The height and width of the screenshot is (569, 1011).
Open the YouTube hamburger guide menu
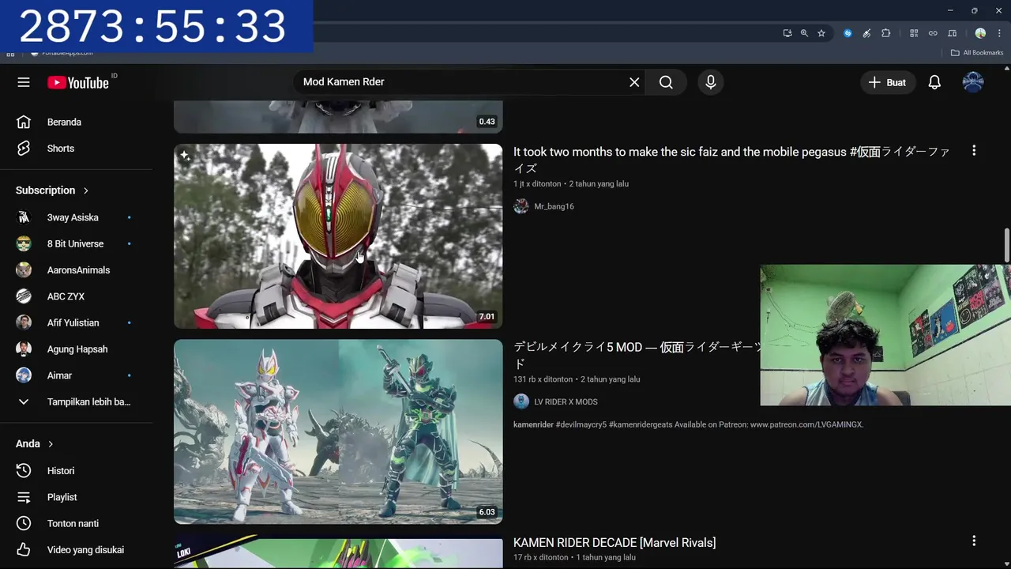tap(24, 82)
